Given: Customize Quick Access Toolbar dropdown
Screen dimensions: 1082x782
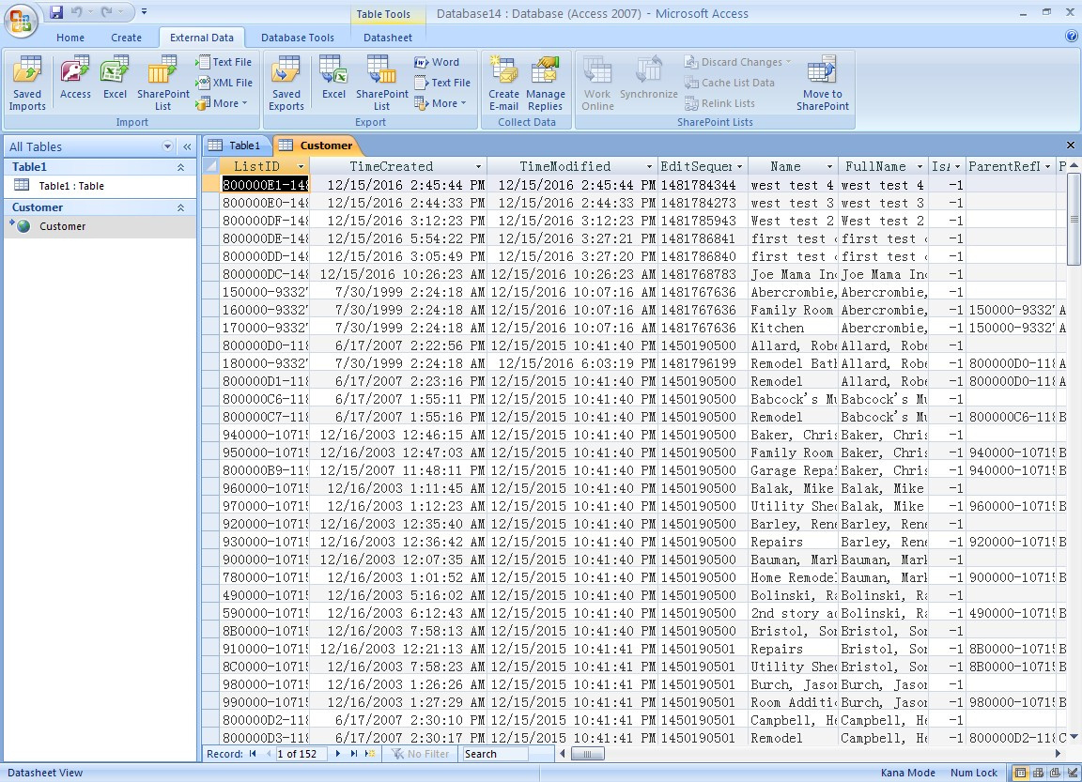Looking at the screenshot, I should (145, 11).
